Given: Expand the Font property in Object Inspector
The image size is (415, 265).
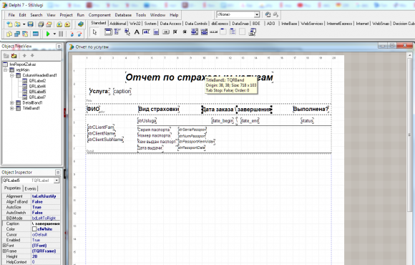Looking at the screenshot, I should click(4, 246).
